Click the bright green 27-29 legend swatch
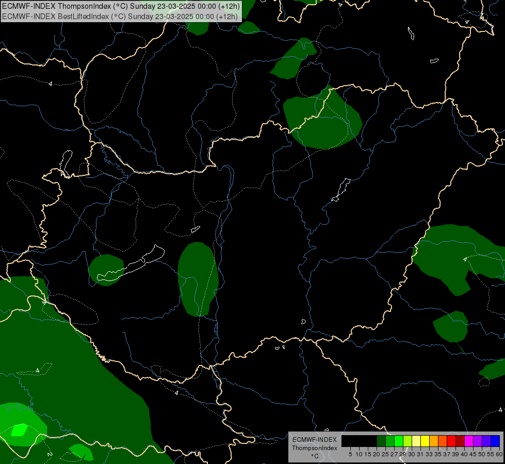 click(399, 441)
